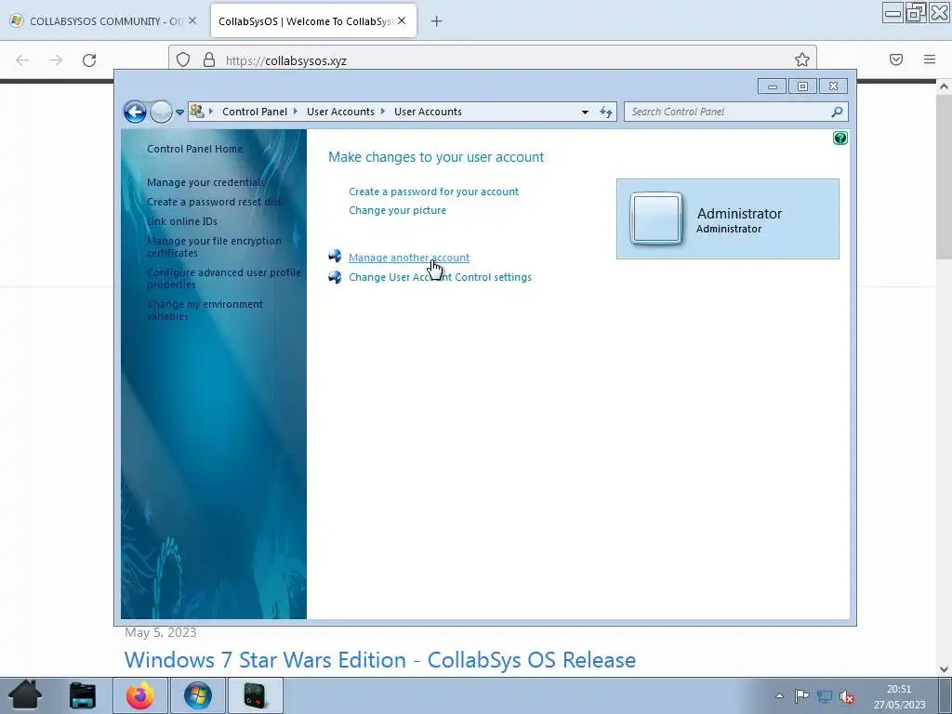Select last User Accounts breadcrumb item
This screenshot has height=714, width=952.
428,112
